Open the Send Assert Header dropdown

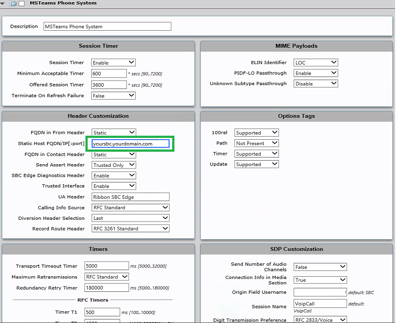[x=113, y=165]
